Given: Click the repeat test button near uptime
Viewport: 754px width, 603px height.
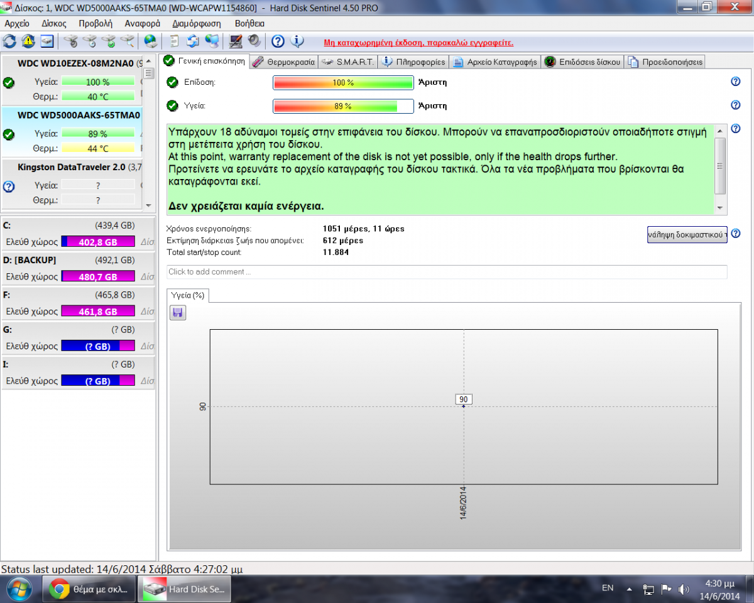Looking at the screenshot, I should (x=687, y=234).
